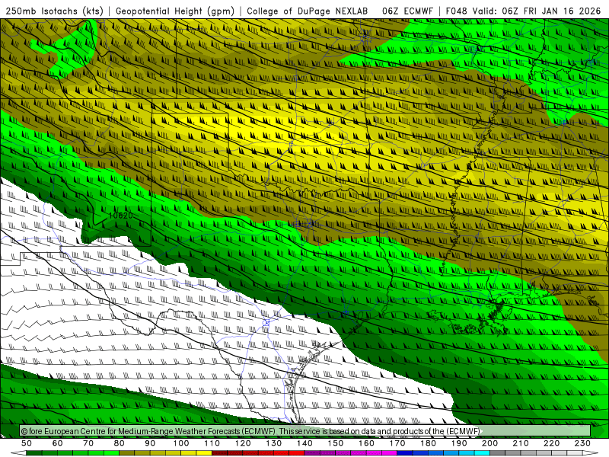The height and width of the screenshot is (457, 609).
Task: Click the 160 knot legend label
Action: point(366,443)
